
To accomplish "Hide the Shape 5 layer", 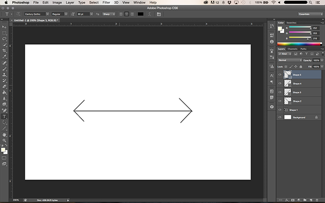I will pyautogui.click(x=280, y=75).
